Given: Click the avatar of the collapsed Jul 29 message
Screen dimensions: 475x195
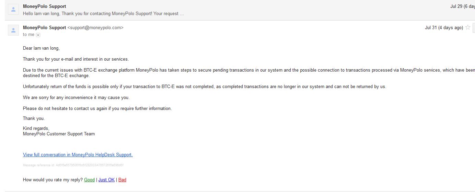Looking at the screenshot, I should click(x=13, y=10).
